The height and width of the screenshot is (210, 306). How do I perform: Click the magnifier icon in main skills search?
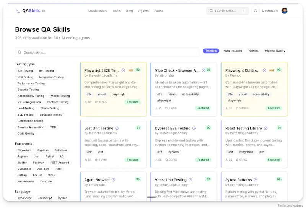click(20, 52)
